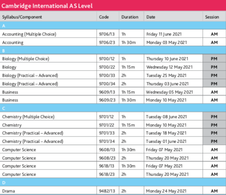Image resolution: width=226 pixels, height=195 pixels.
Task: Click the PM session cell for code 9700/33
Action: (x=214, y=75)
